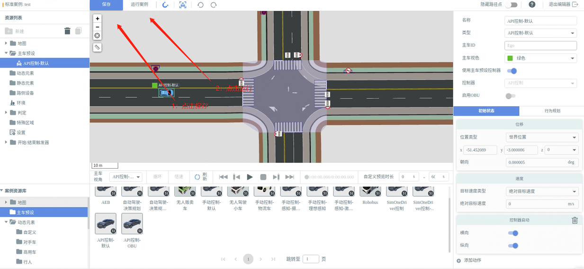
Task: Click the timeline progress slider handle
Action: pos(306,177)
